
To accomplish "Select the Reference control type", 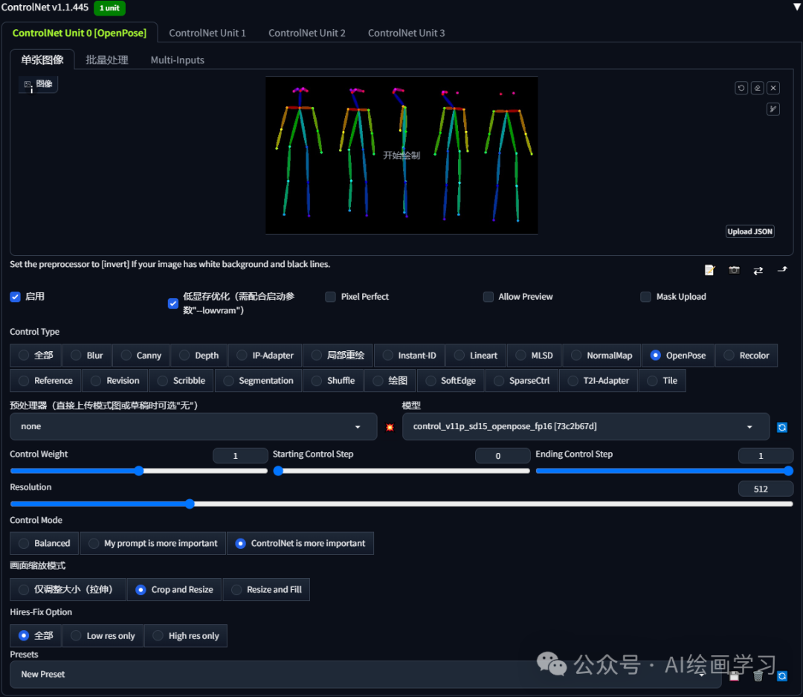I will [45, 380].
